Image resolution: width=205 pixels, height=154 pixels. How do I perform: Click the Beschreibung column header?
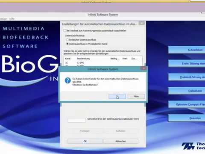(x=83, y=59)
